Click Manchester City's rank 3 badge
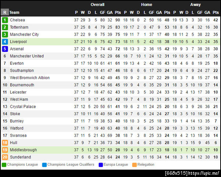The width and height of the screenshot is (221, 177). (x=5, y=35)
